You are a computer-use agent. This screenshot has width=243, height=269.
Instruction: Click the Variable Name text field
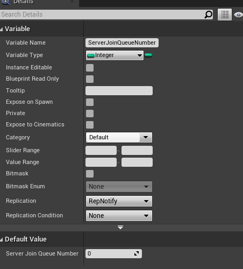point(122,43)
